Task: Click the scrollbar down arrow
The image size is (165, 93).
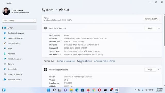Action: click(164, 86)
